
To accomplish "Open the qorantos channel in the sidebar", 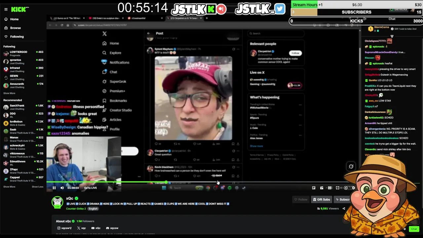I will click(23, 61).
